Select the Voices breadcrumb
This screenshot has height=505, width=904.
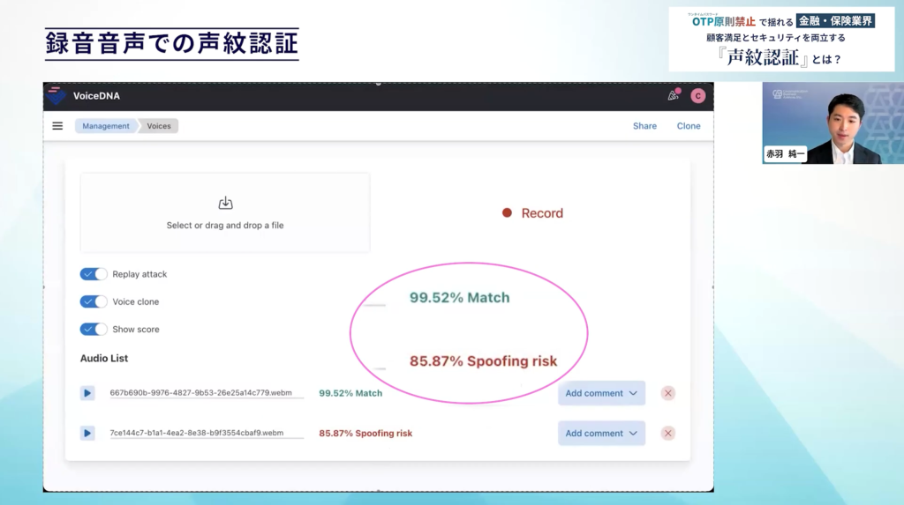(x=159, y=126)
